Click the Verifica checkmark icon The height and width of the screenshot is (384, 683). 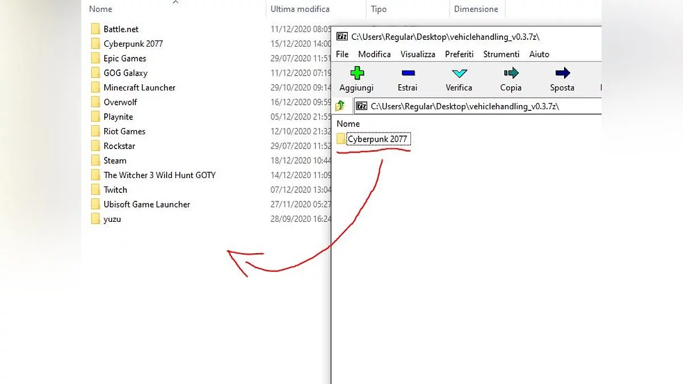[459, 73]
